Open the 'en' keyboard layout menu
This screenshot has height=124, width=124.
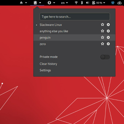[63, 3]
